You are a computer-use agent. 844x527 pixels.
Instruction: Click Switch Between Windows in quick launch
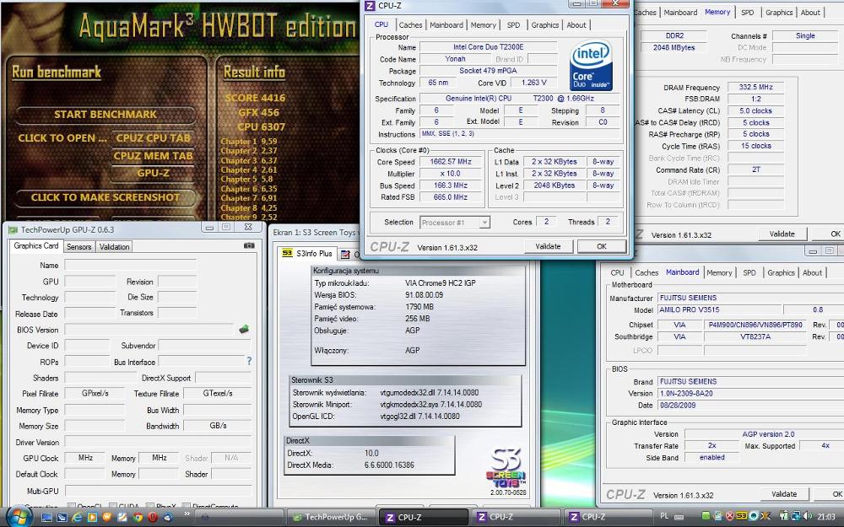(62, 518)
